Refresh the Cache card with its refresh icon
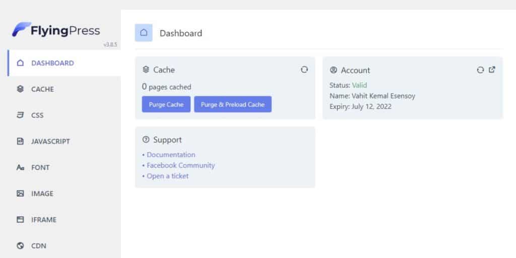Image resolution: width=516 pixels, height=258 pixels. click(x=304, y=70)
